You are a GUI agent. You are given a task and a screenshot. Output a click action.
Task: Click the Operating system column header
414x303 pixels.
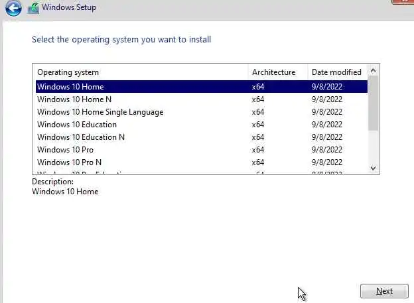(x=141, y=72)
